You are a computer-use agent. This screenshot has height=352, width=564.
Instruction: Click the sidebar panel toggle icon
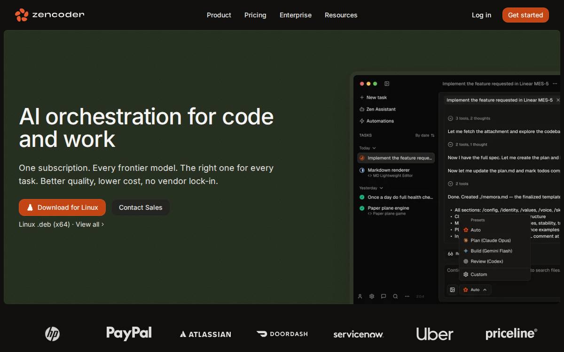(x=387, y=84)
